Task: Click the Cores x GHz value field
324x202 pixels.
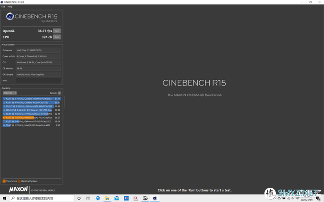Action: (x=39, y=56)
